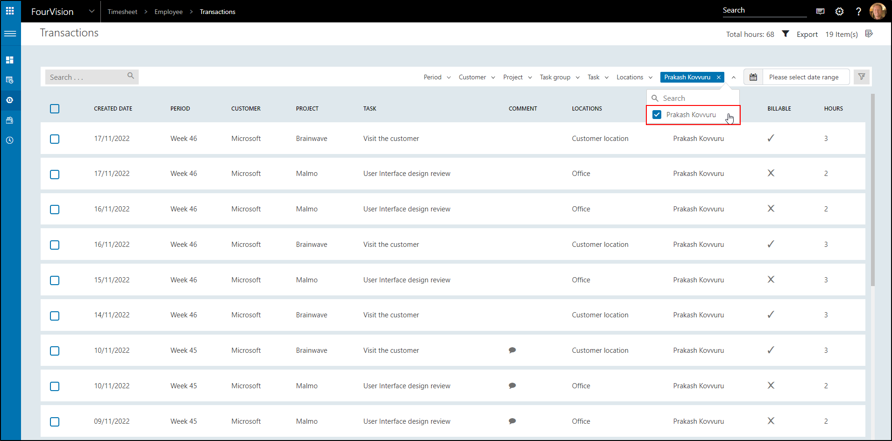Image resolution: width=892 pixels, height=441 pixels.
Task: Click the vertical scrollbar thumb of the list
Action: tap(873, 189)
